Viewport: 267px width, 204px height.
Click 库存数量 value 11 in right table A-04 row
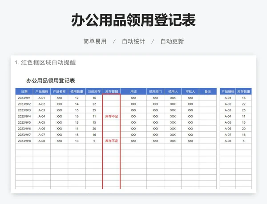[244, 116]
